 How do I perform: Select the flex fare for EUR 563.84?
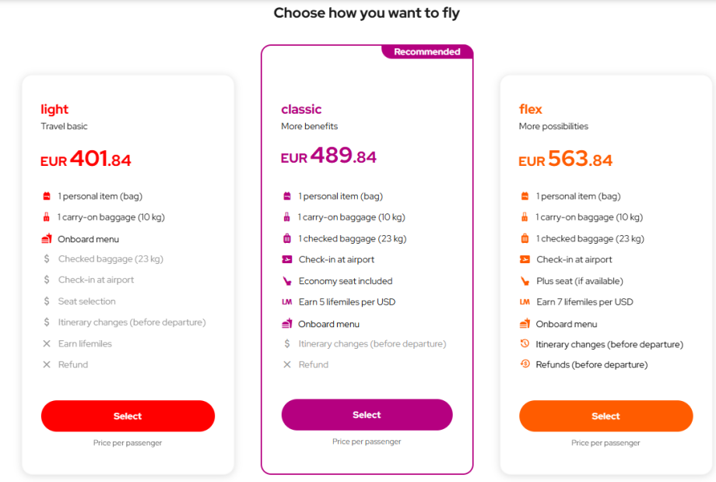pos(605,416)
